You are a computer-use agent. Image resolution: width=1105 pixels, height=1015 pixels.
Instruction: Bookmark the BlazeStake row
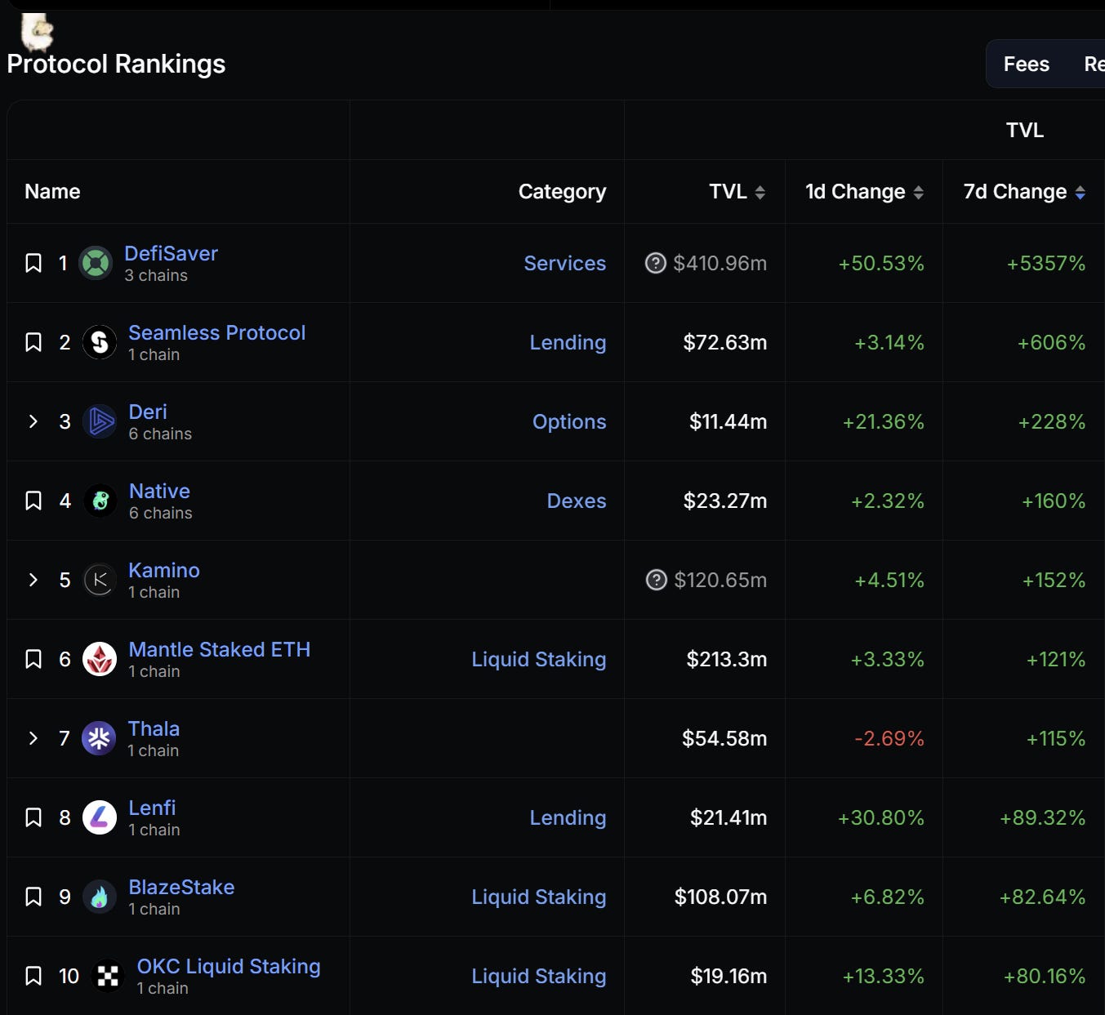33,897
